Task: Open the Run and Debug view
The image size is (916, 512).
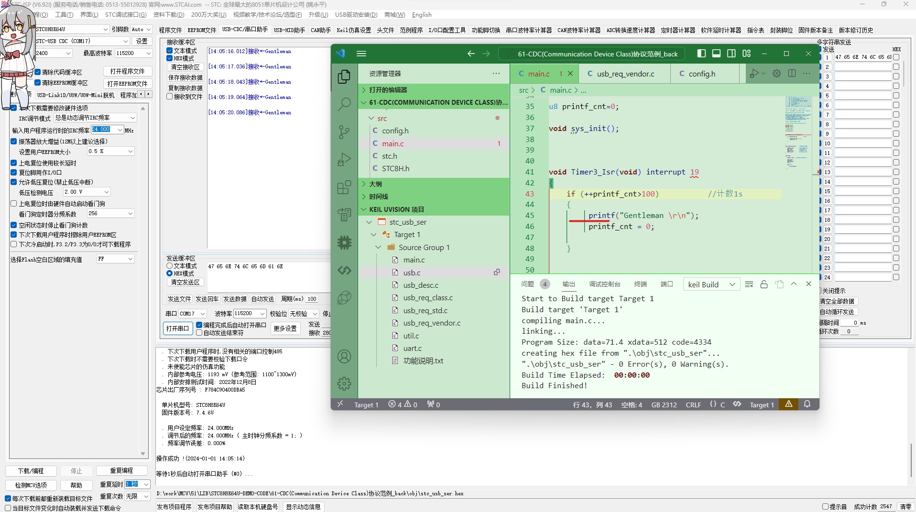Action: [344, 159]
